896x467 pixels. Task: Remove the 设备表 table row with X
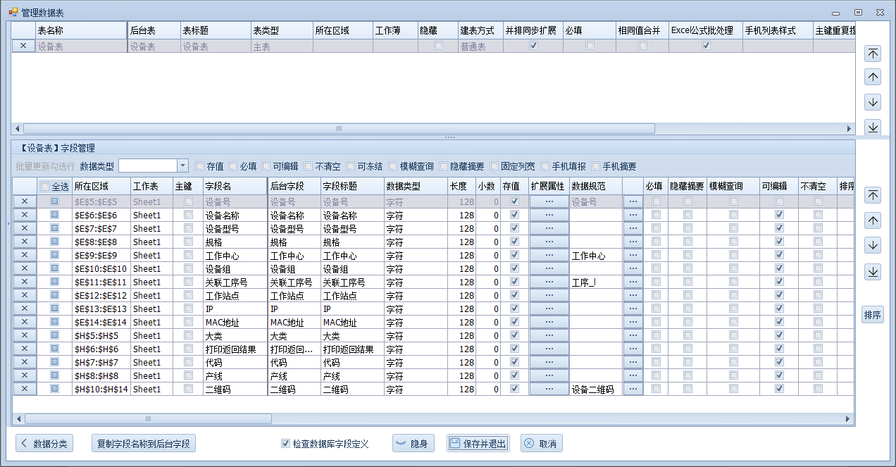tap(23, 46)
